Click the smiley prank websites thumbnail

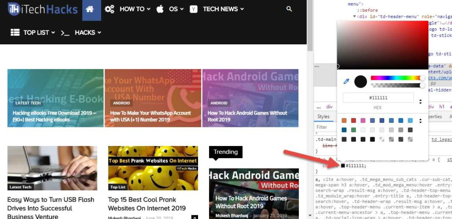tap(153, 168)
